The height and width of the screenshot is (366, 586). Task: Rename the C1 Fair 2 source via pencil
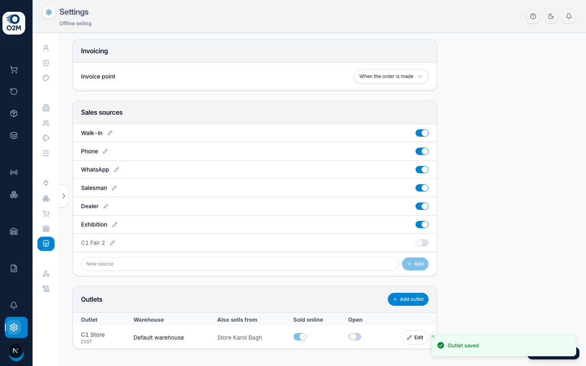coord(112,243)
